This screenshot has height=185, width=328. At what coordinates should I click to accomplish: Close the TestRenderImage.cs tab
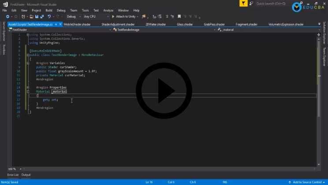click(x=60, y=24)
